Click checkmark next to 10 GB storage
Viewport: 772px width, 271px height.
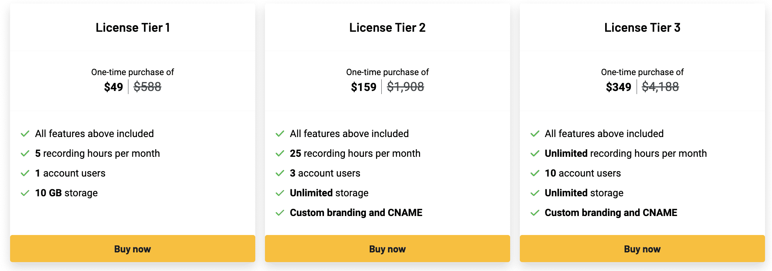pos(25,193)
